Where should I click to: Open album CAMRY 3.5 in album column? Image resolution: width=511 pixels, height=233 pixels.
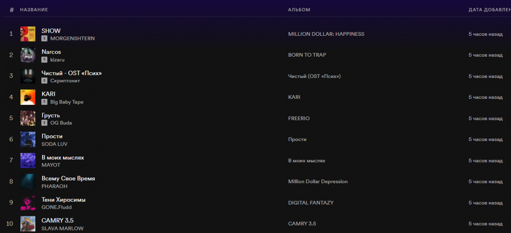[302, 224]
